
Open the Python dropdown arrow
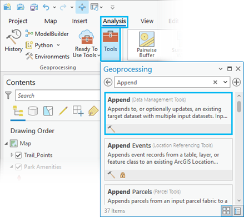point(58,45)
